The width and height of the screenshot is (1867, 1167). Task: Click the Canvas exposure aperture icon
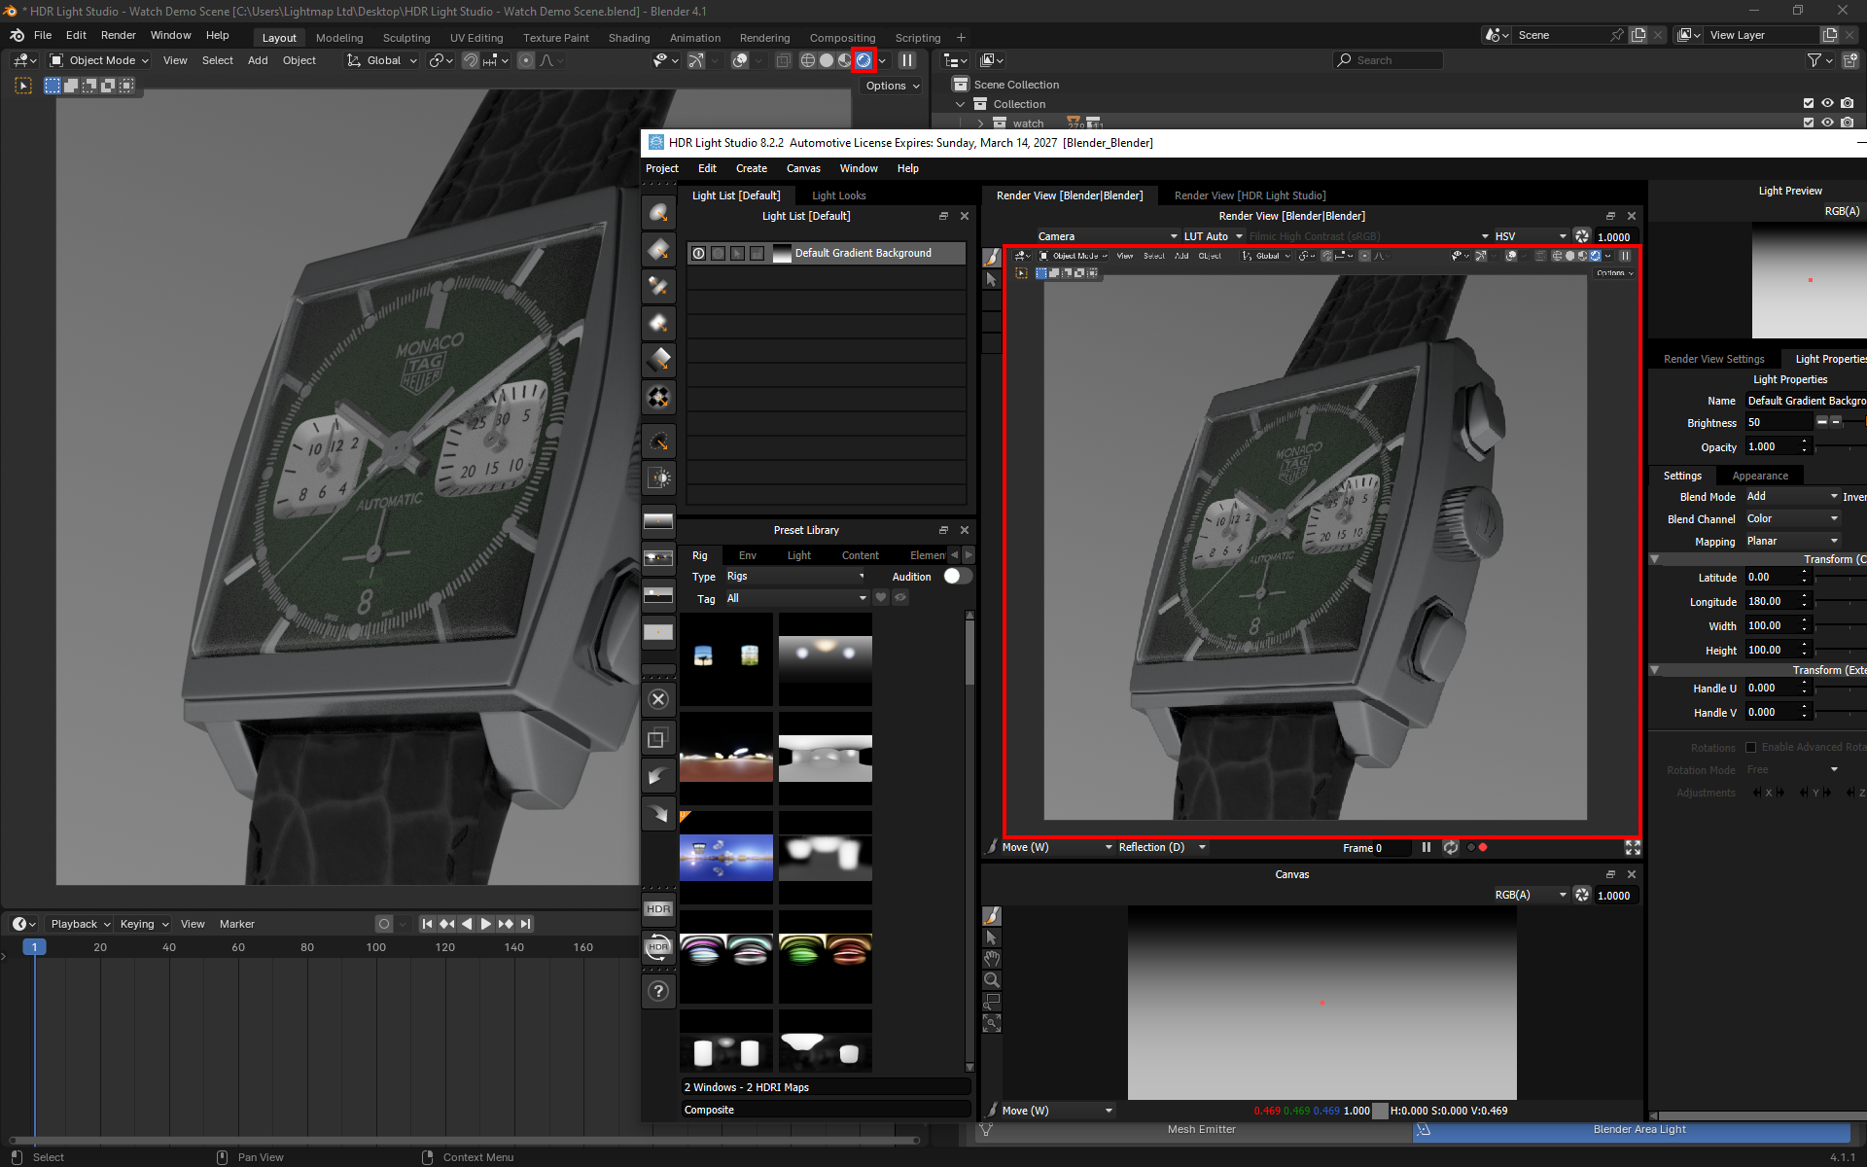1582,896
